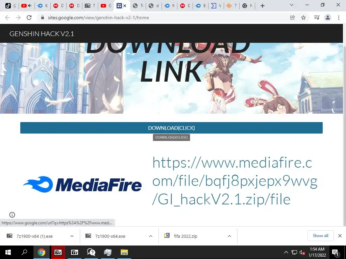The height and width of the screenshot is (259, 346).
Task: Click Show all downloads
Action: [x=320, y=236]
